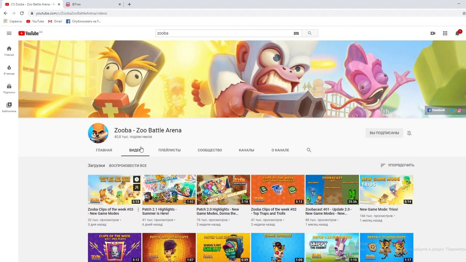Select the Видео channel tab
This screenshot has height=262, width=466.
coord(135,150)
